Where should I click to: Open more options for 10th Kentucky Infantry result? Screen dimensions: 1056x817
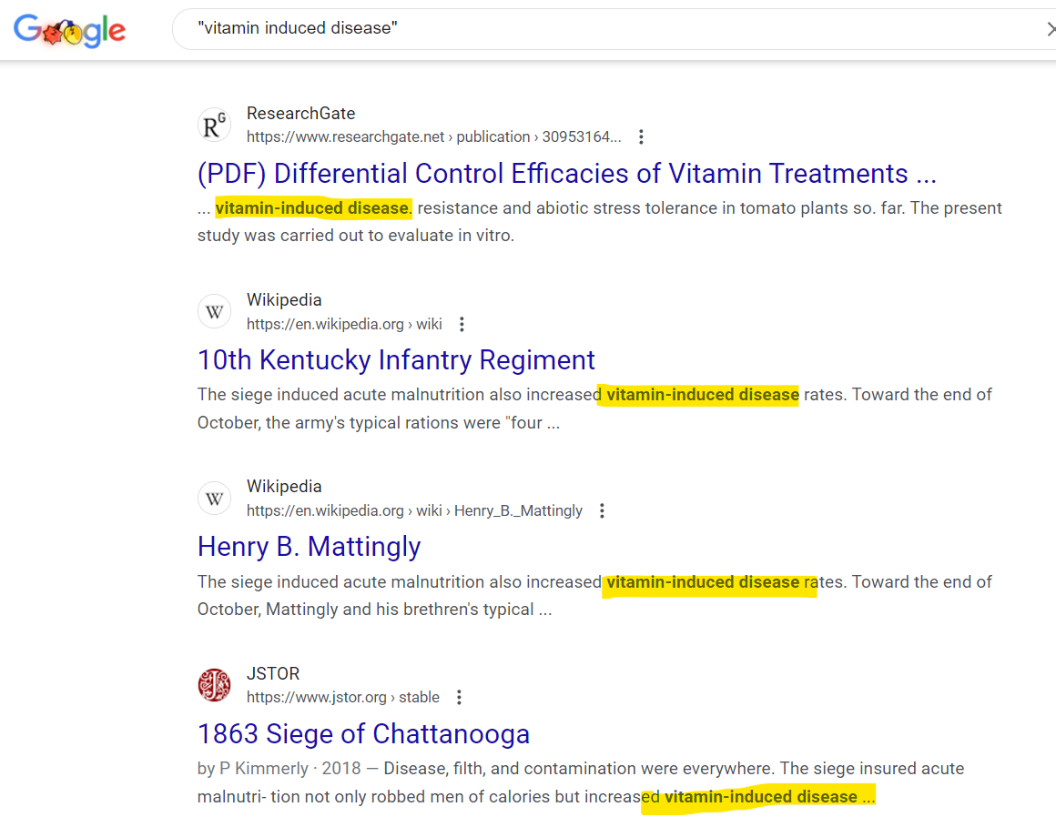tap(462, 325)
